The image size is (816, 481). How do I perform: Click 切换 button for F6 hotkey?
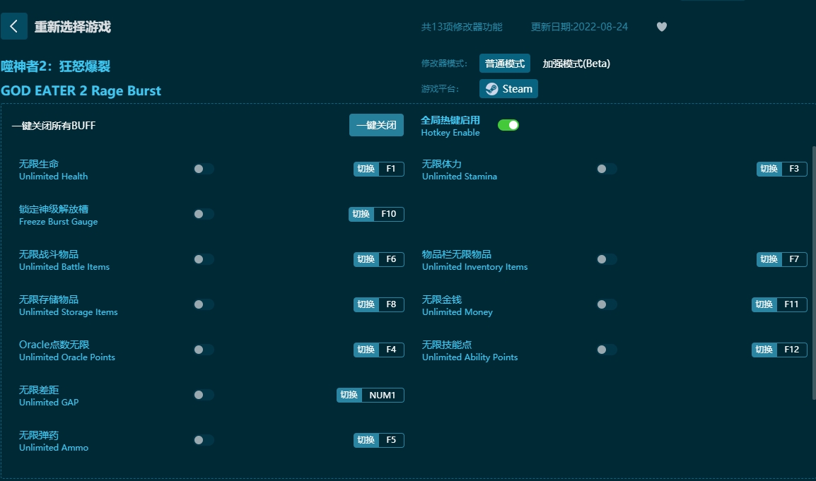click(x=366, y=259)
